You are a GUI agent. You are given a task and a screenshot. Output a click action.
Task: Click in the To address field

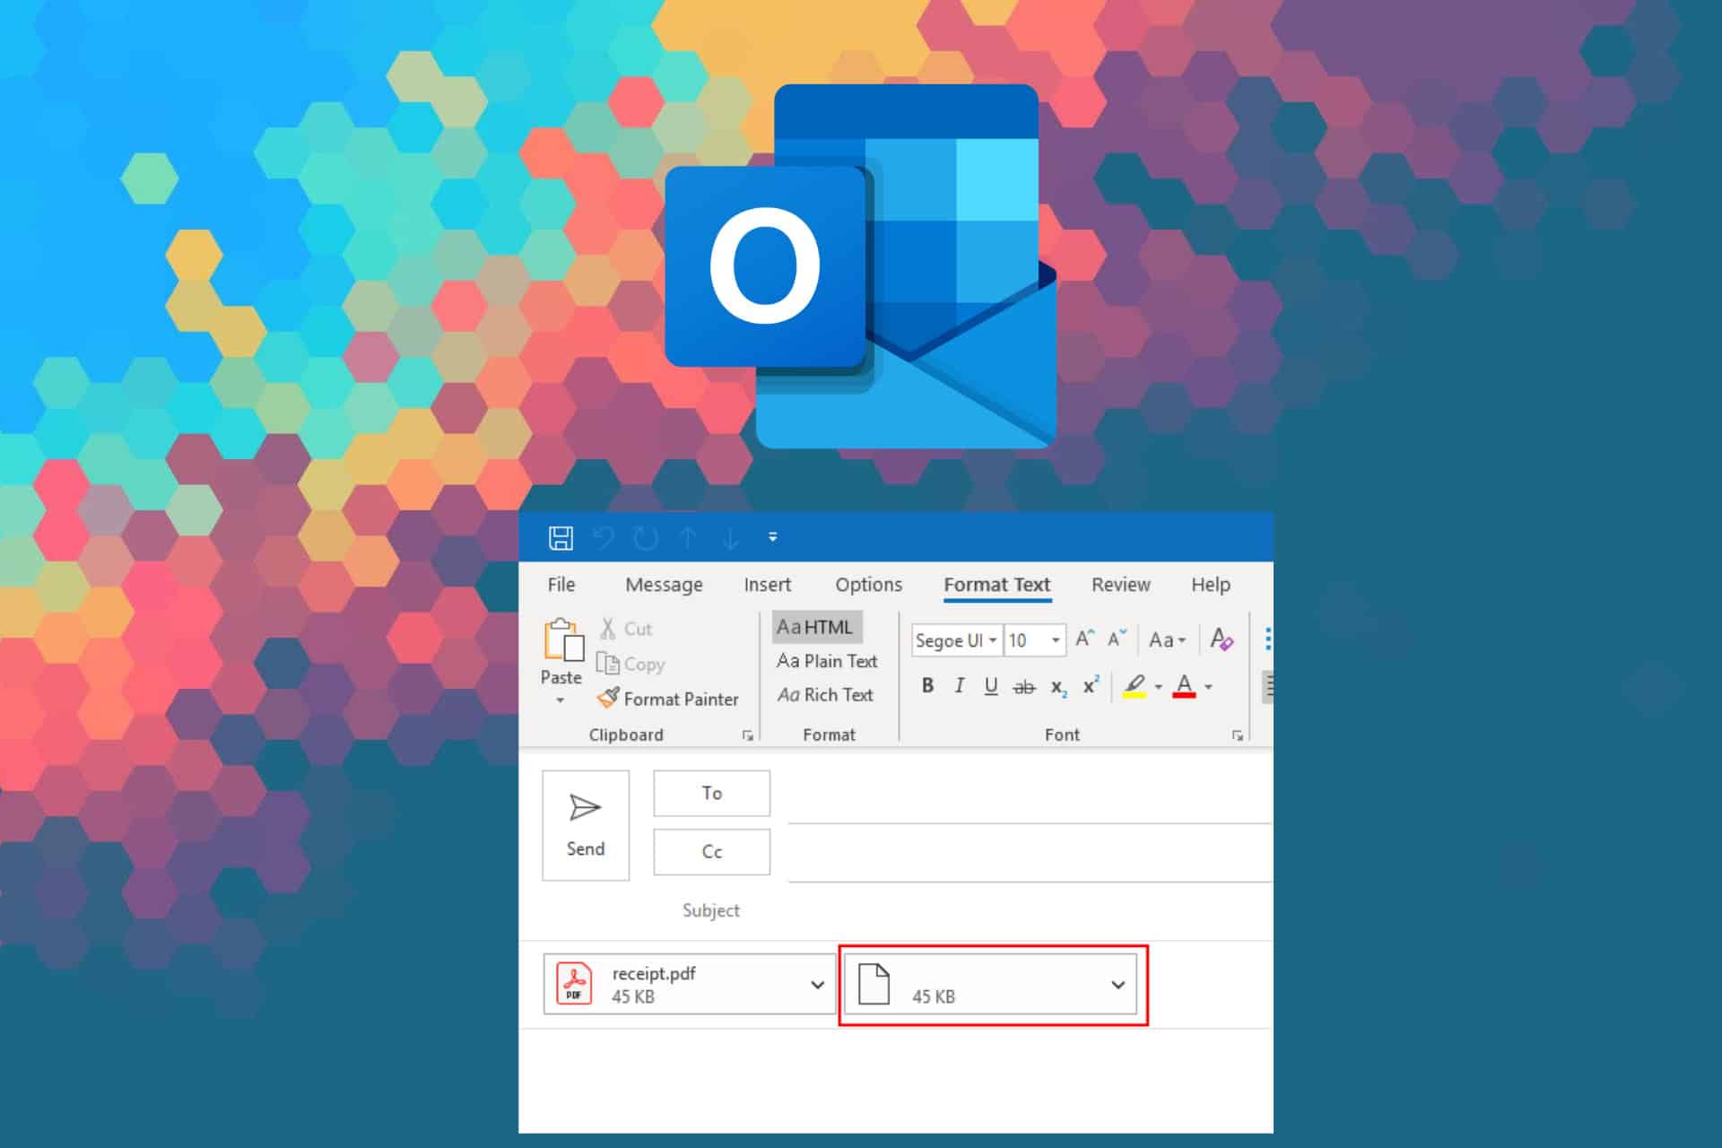click(1030, 797)
